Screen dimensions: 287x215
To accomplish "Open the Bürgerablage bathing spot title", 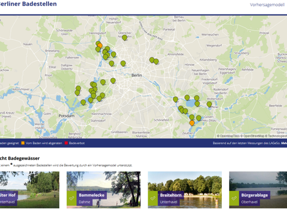I will click(x=255, y=195).
